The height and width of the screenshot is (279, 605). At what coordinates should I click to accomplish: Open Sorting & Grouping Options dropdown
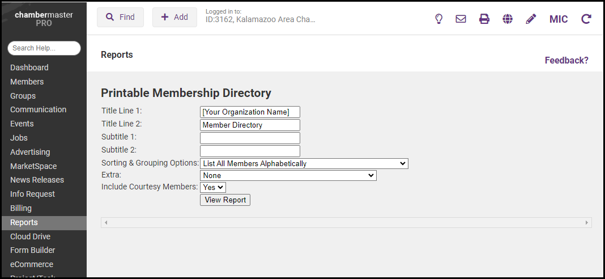click(x=304, y=163)
